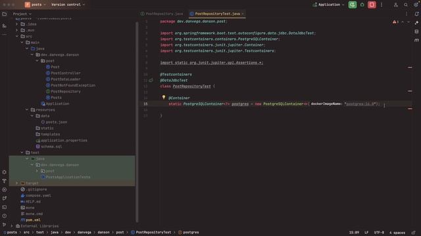Open the Notifications bell tool window
Image resolution: width=421 pixels, height=236 pixels.
pyautogui.click(x=416, y=14)
